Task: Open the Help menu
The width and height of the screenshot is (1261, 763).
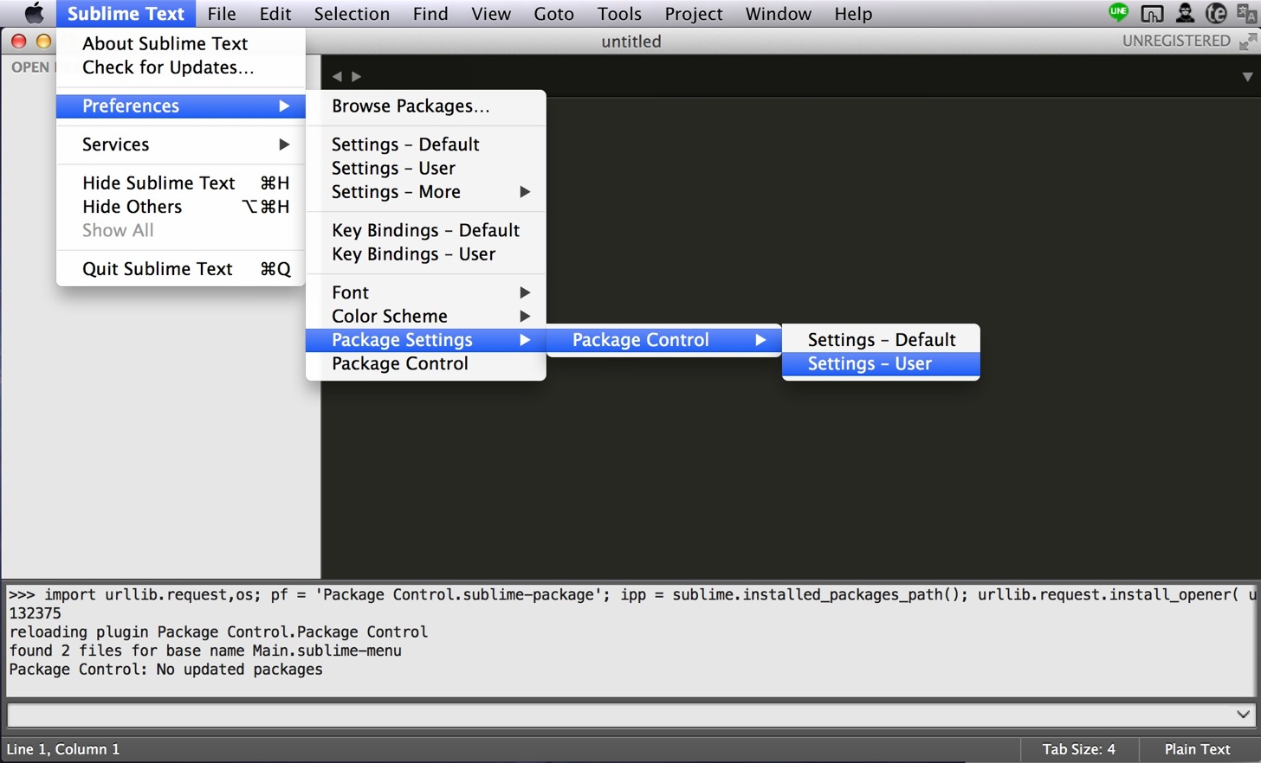Action: point(853,14)
